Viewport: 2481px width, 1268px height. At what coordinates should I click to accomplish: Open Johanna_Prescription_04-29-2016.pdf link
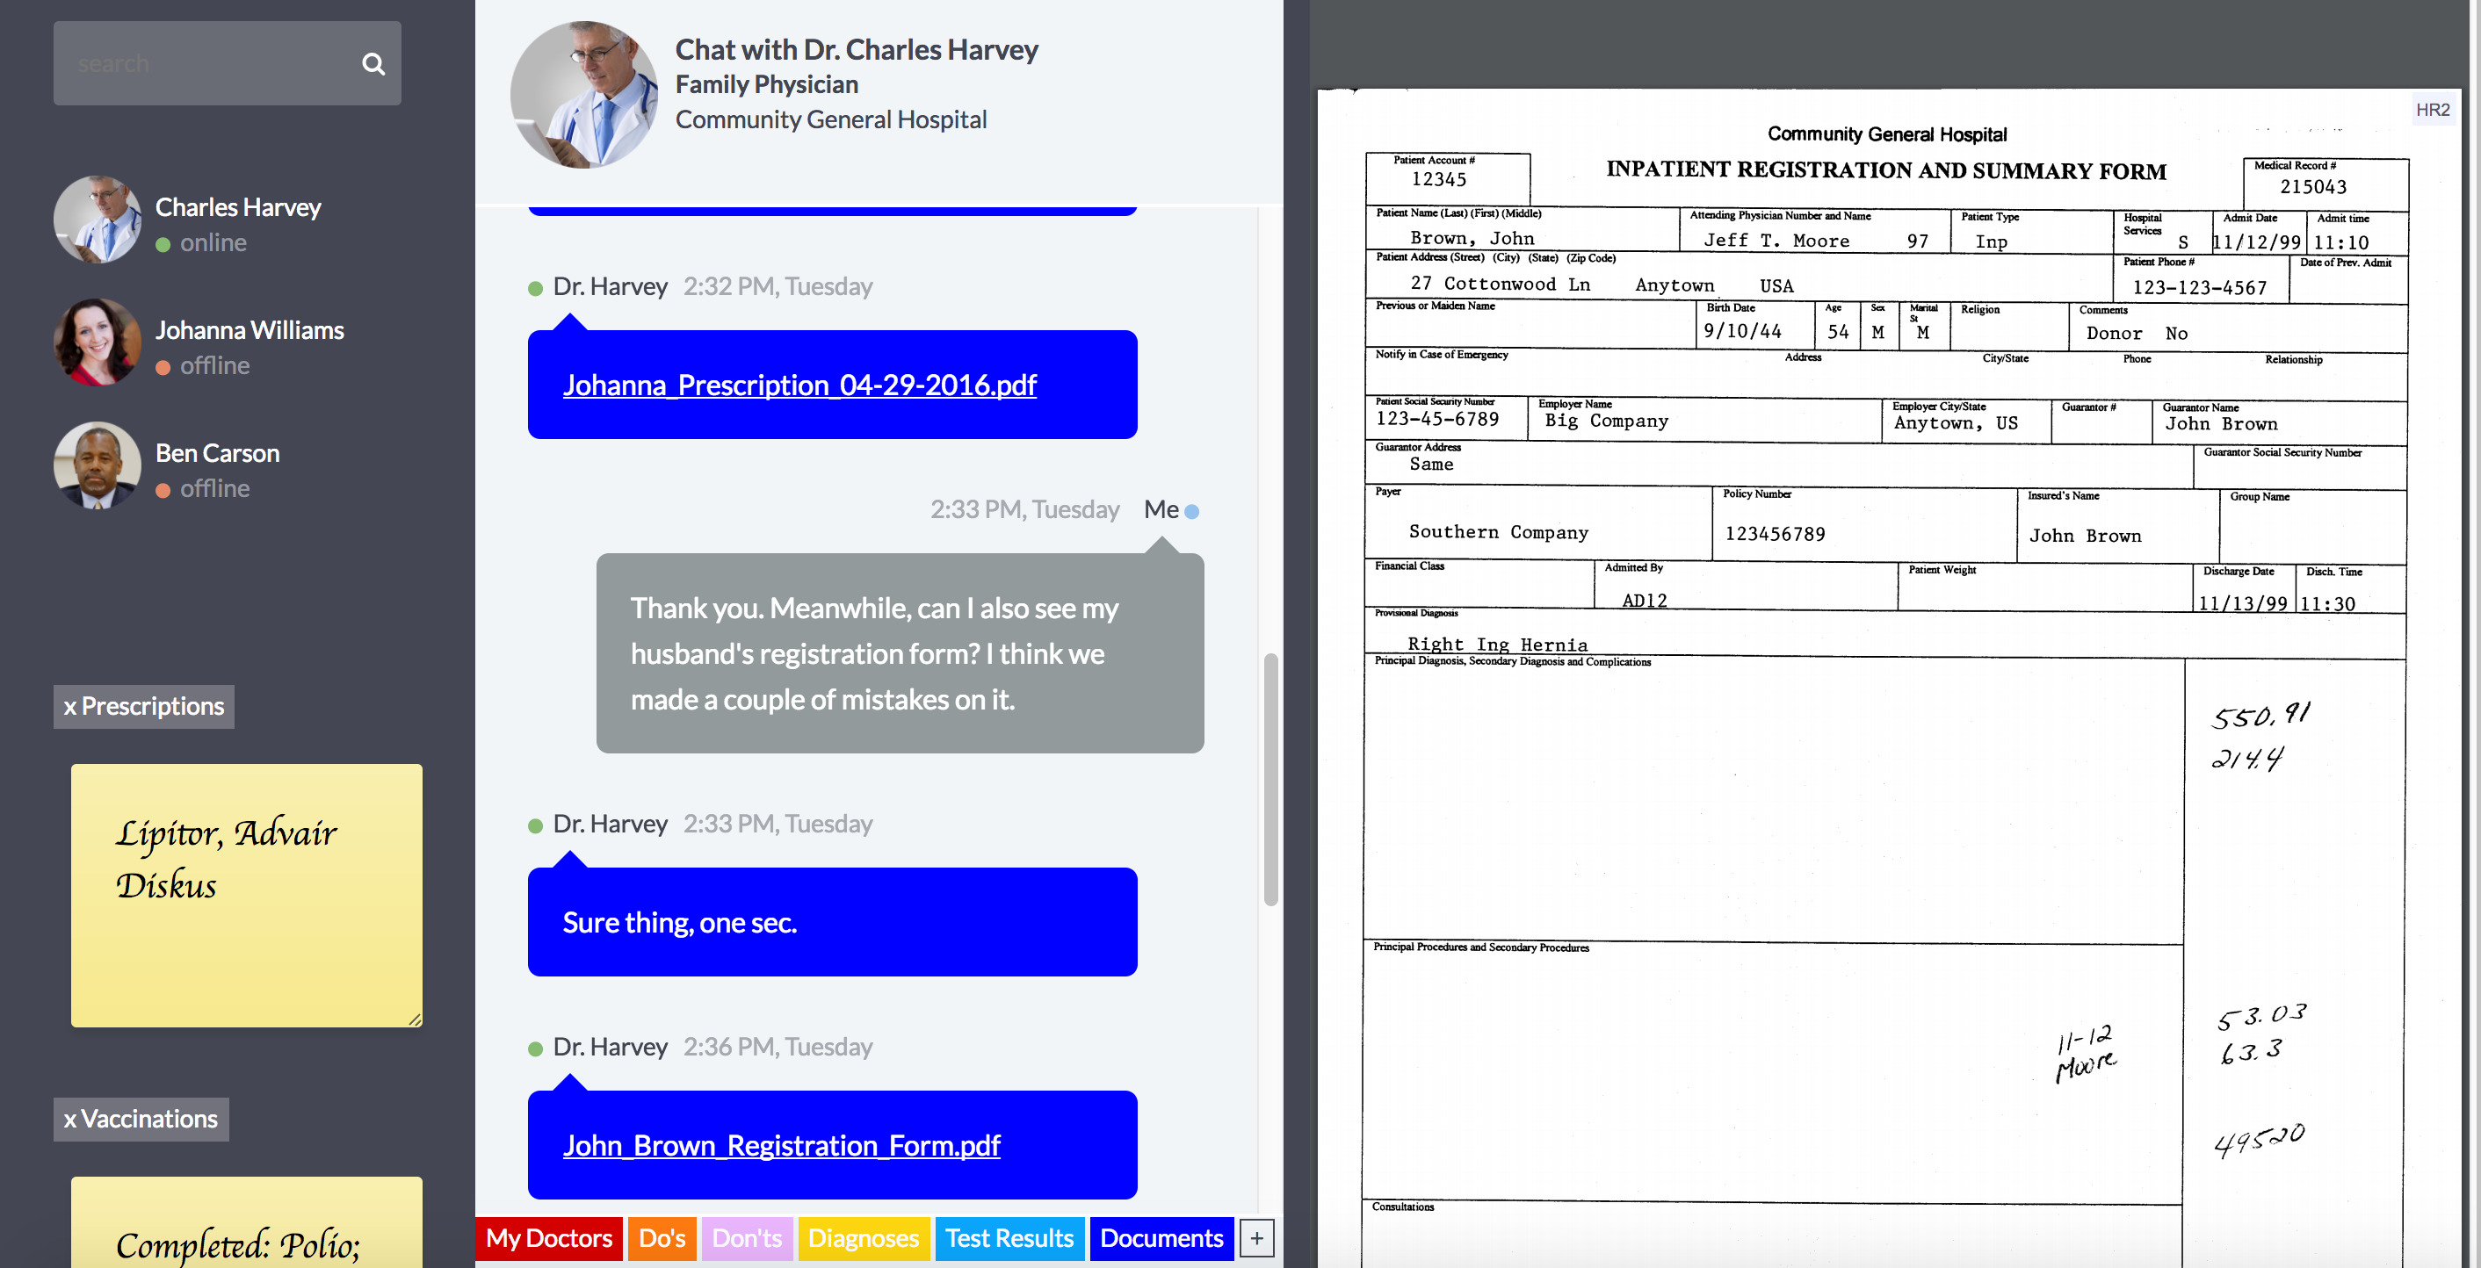pos(799,385)
